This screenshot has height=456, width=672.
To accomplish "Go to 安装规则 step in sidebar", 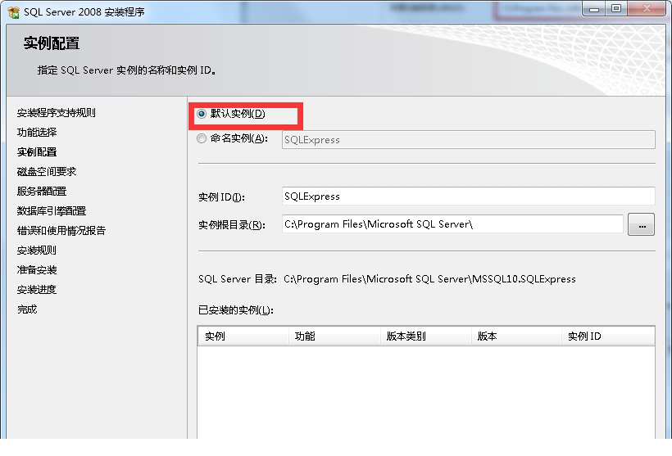I will 36,251.
